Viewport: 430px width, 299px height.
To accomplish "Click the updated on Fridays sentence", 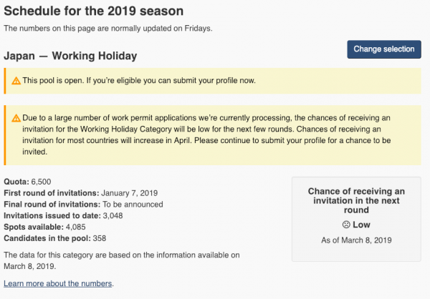I will coord(107,29).
